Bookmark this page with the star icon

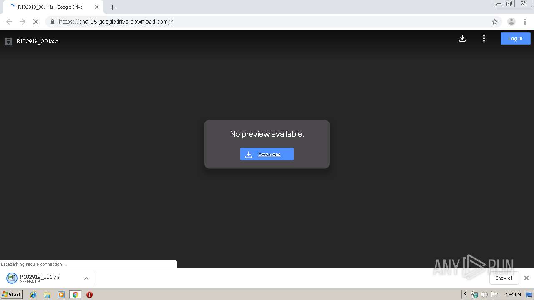tap(495, 22)
